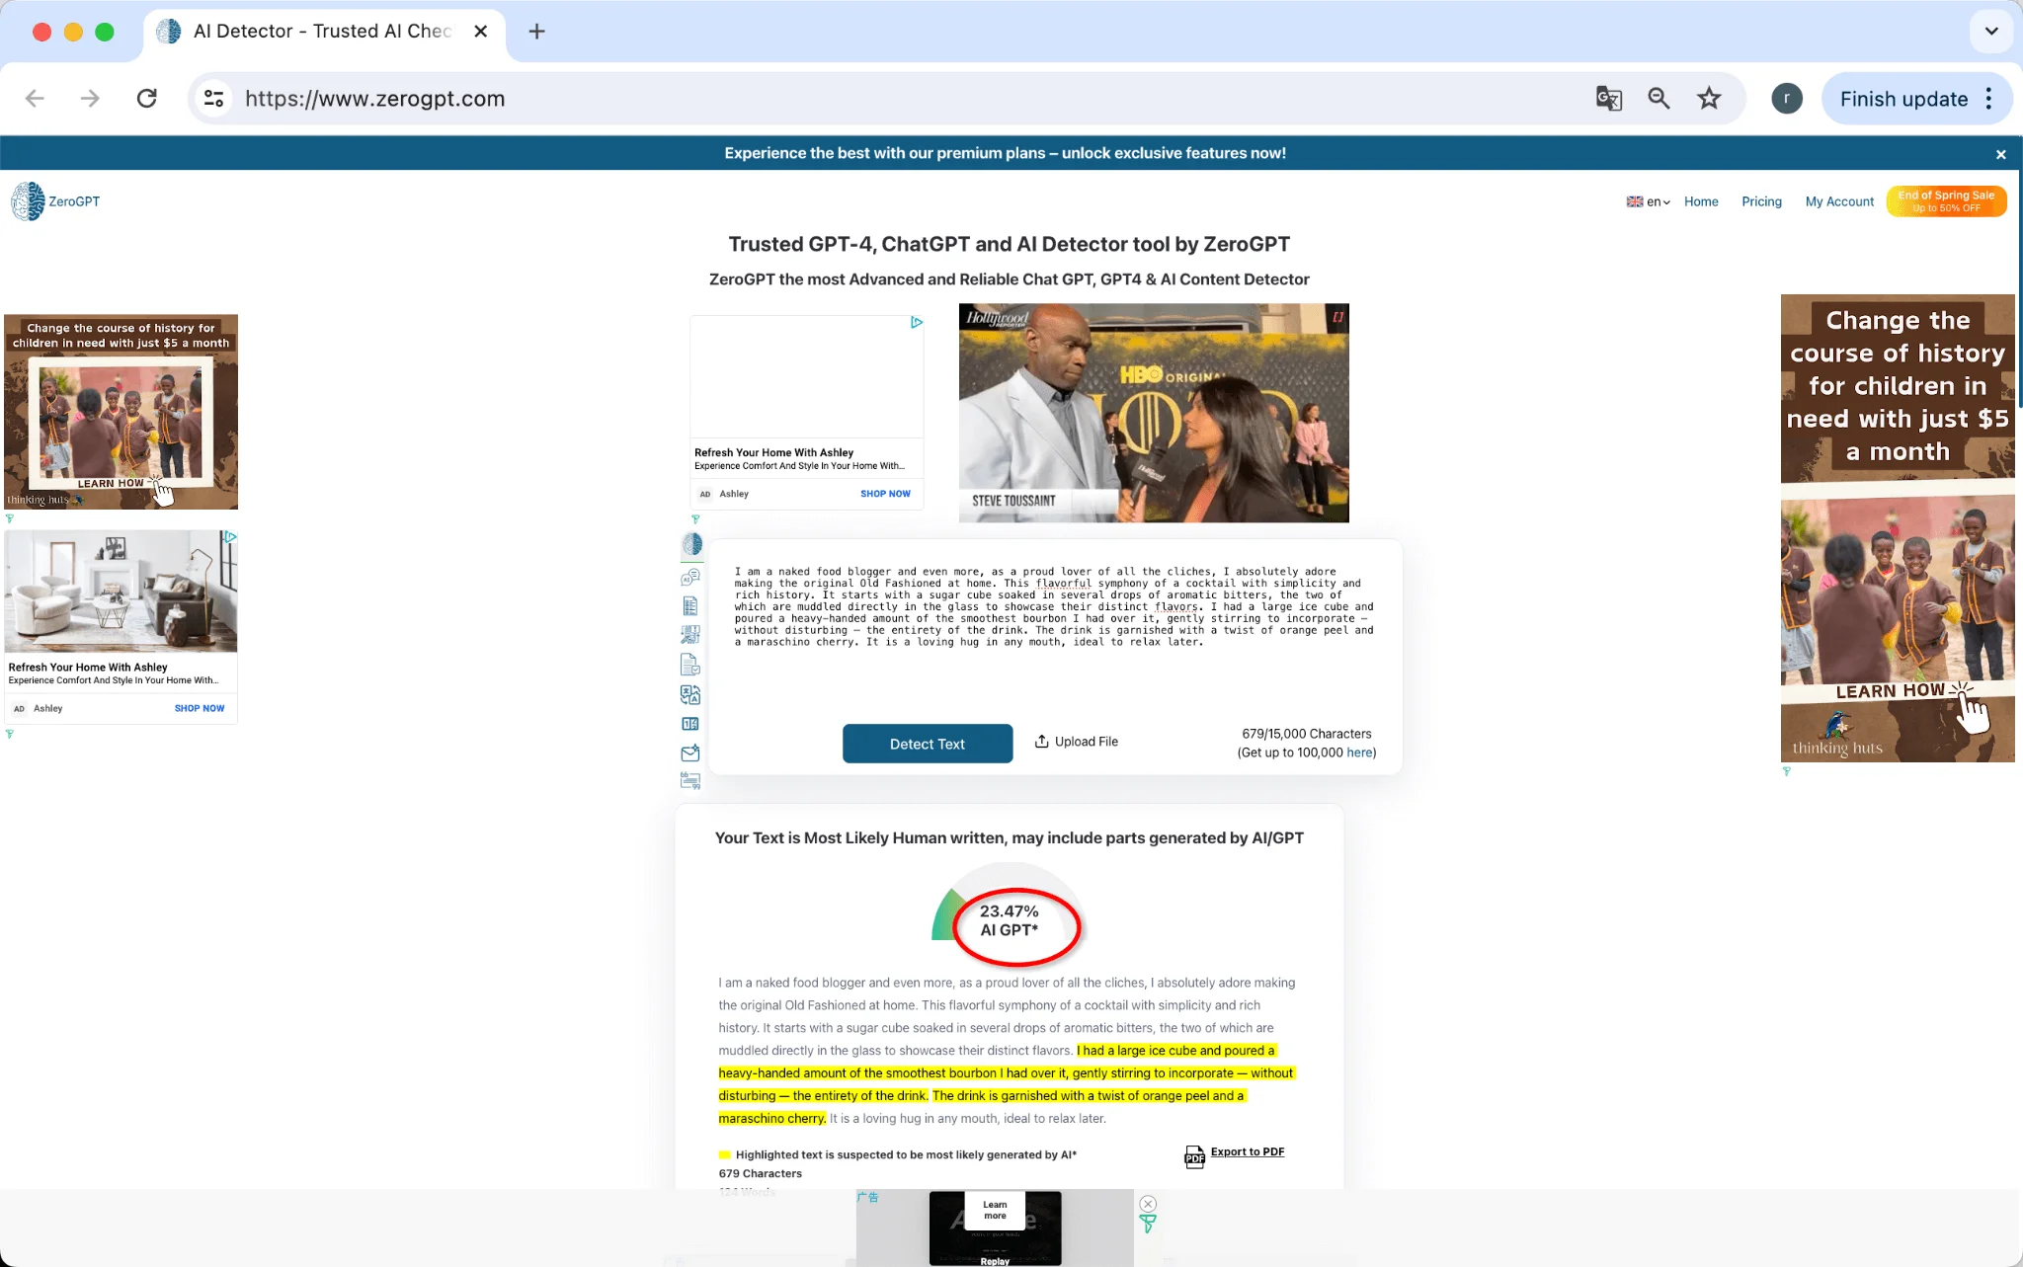Click the 'here' link for 100,000 characters
Viewport: 2023px width, 1267px height.
click(1359, 752)
